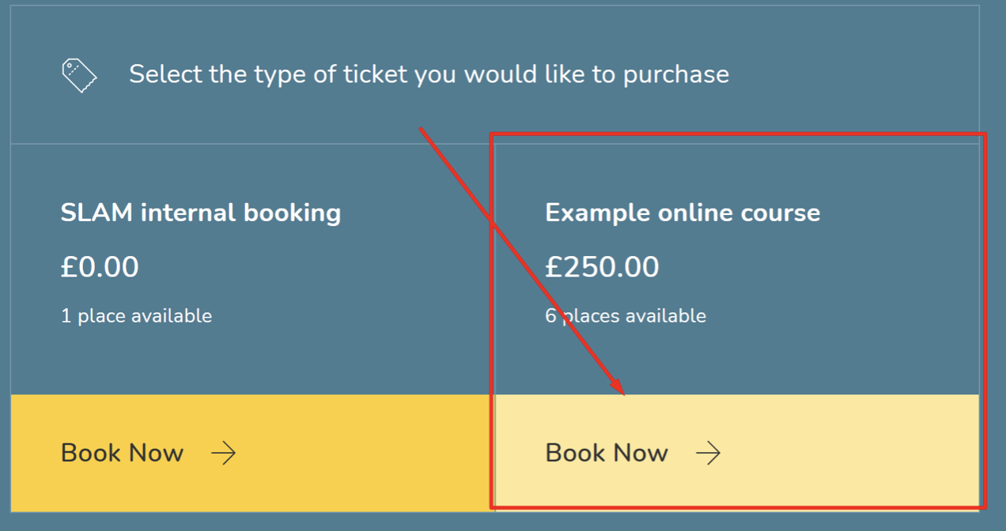Click the "6 places available" text
The width and height of the screenshot is (1006, 531).
pos(626,316)
